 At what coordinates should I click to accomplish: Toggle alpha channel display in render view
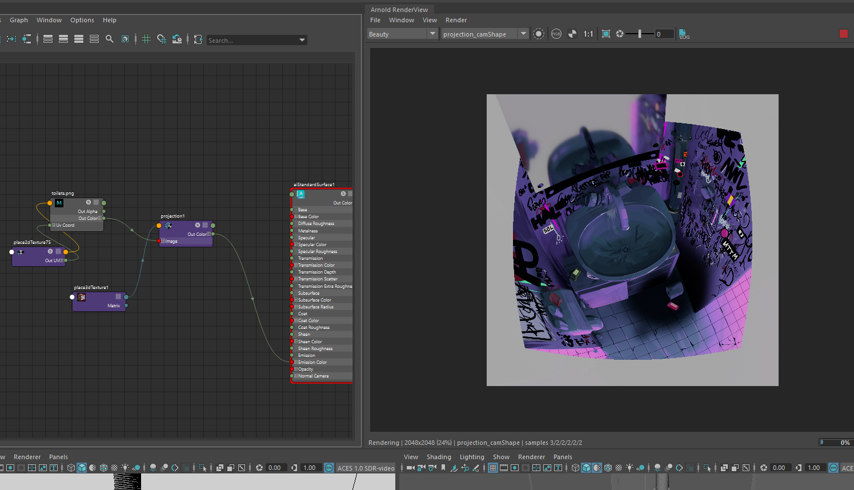click(x=572, y=34)
